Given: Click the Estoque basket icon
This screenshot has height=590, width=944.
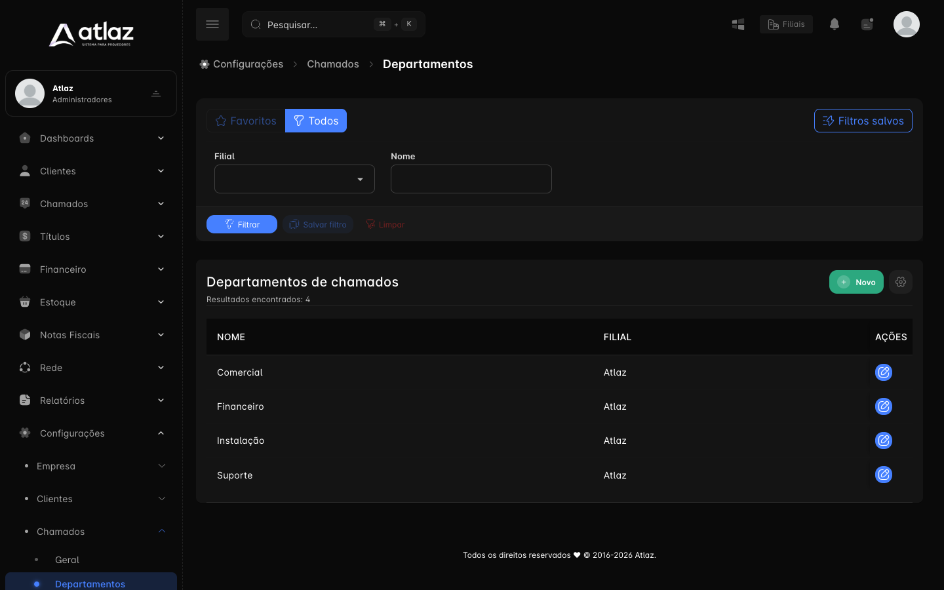Looking at the screenshot, I should pyautogui.click(x=25, y=302).
